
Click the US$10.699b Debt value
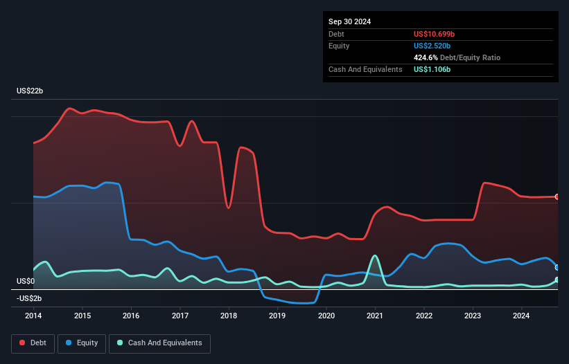[434, 34]
